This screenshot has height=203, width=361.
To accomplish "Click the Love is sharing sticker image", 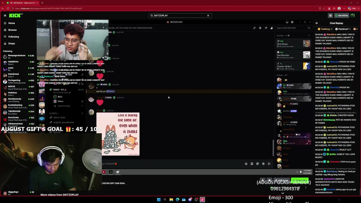I will 118,134.
